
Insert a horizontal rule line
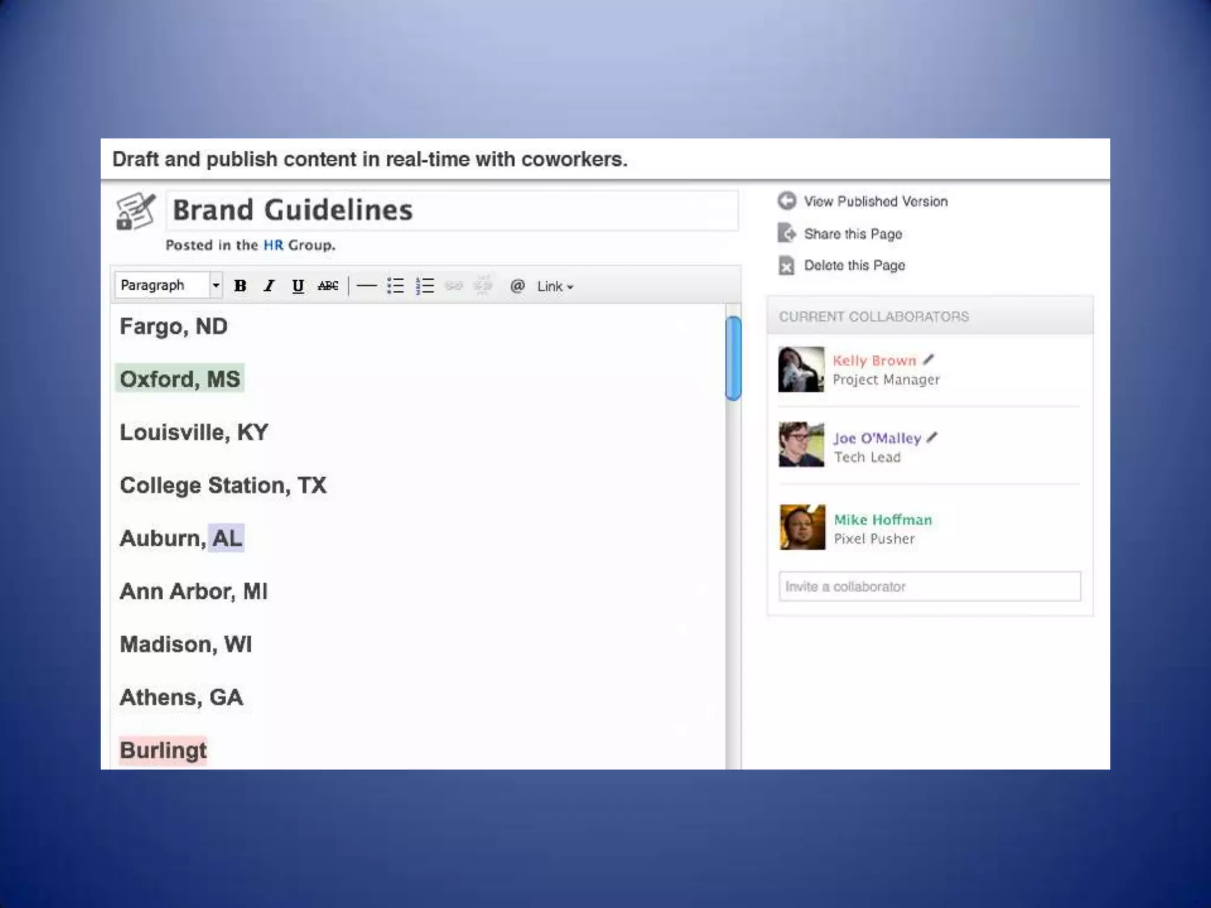pos(367,286)
